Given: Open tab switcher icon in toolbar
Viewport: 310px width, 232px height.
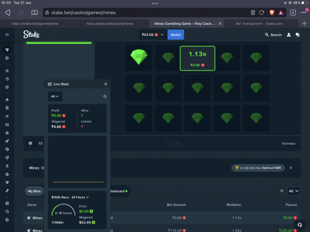Looking at the screenshot, I should point(293,12).
